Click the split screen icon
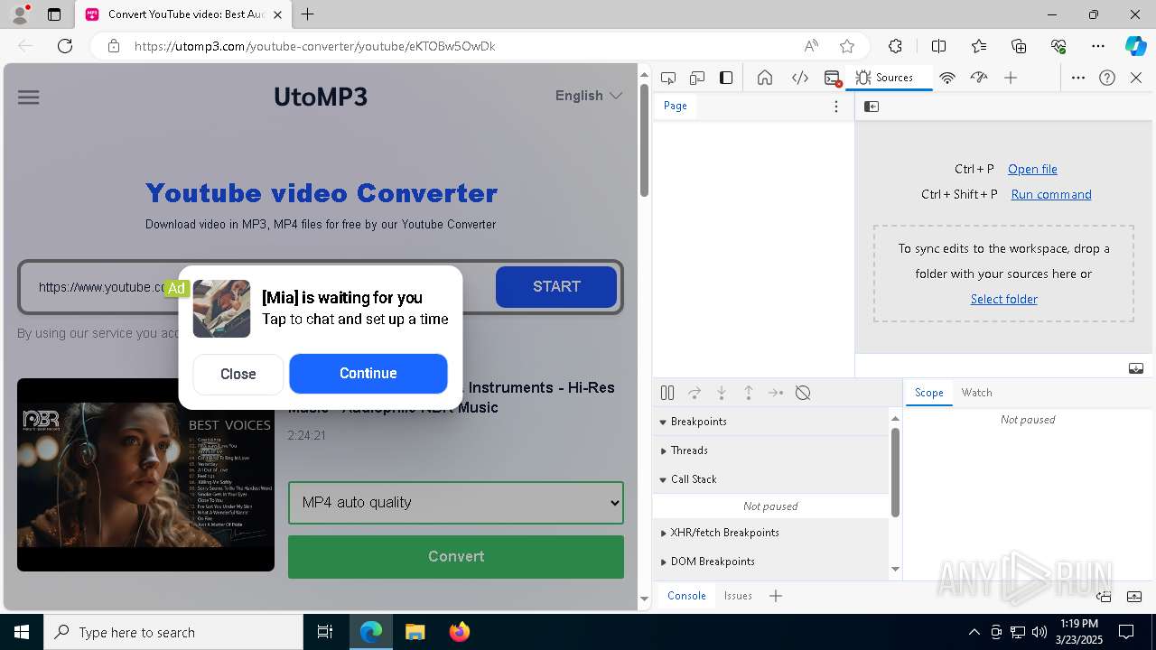 [938, 46]
